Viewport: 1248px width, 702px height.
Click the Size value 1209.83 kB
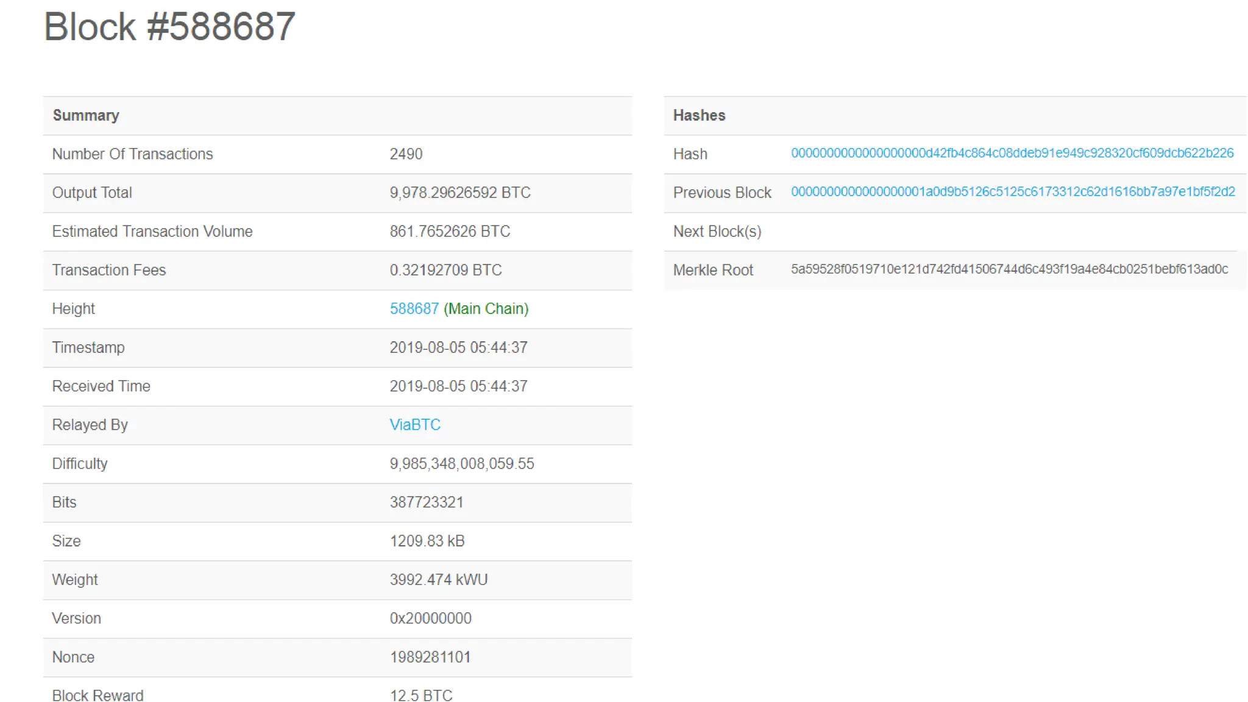coord(427,541)
